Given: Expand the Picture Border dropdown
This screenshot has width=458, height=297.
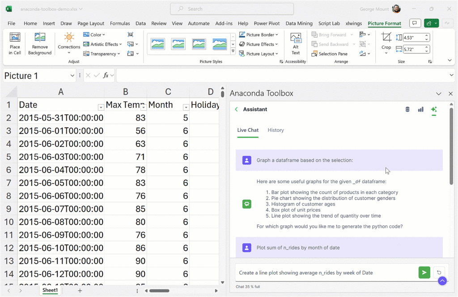Looking at the screenshot, I should (x=259, y=34).
